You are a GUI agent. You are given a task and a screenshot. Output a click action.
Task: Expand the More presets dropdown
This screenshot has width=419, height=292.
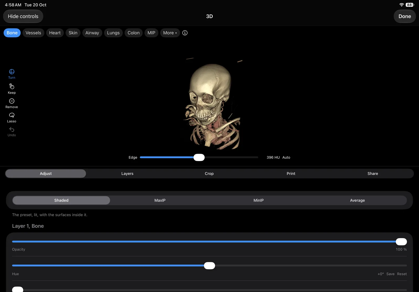(170, 33)
